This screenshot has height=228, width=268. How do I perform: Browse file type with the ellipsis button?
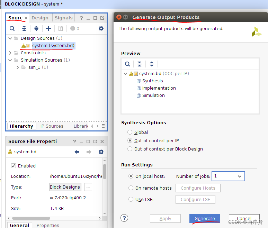coord(88,187)
